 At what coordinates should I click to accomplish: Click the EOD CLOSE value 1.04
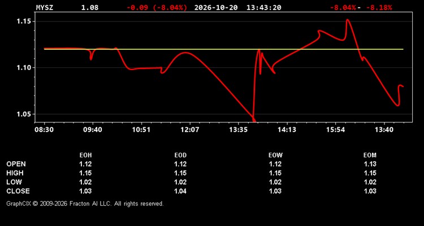[x=180, y=191]
